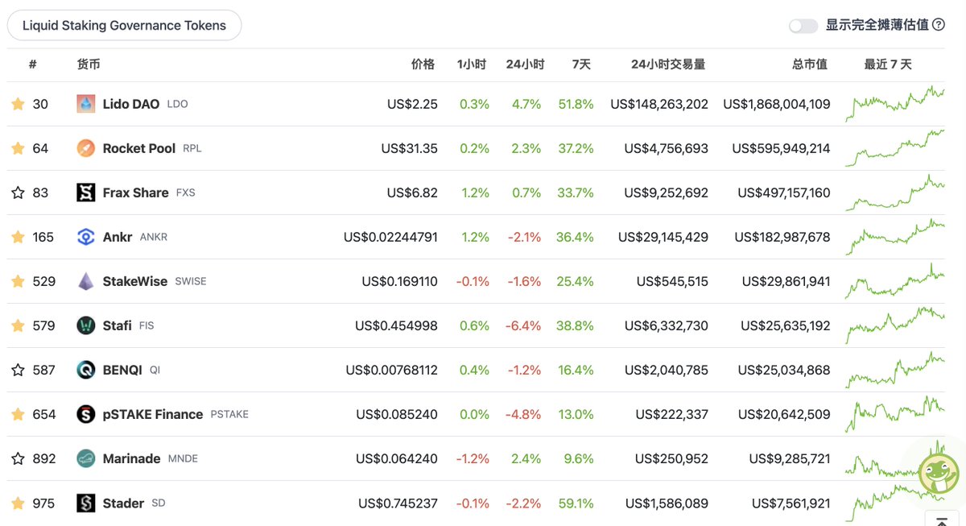Click the blue Ankr logo
966x526 pixels.
click(x=86, y=237)
